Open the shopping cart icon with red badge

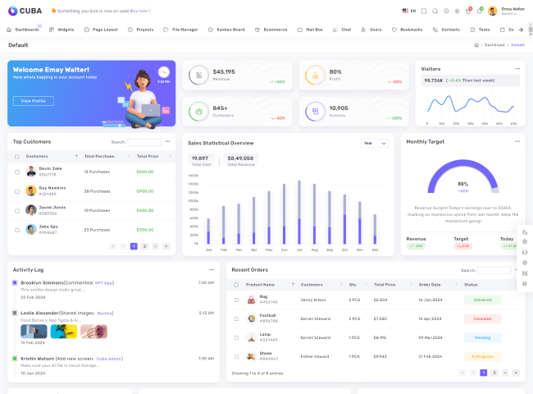click(468, 11)
